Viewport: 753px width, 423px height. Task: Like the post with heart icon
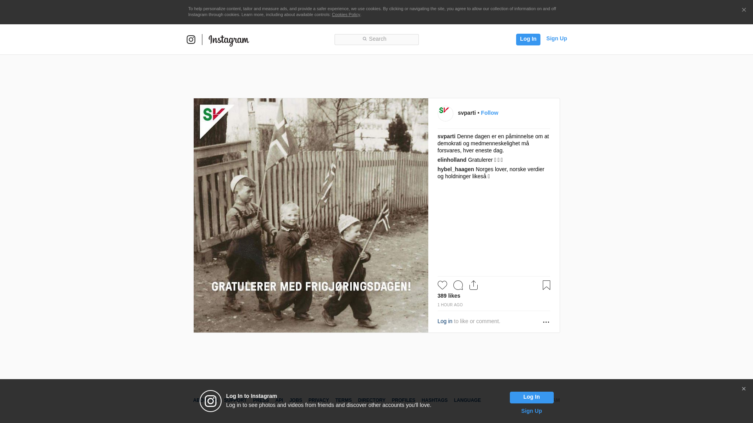(442, 285)
